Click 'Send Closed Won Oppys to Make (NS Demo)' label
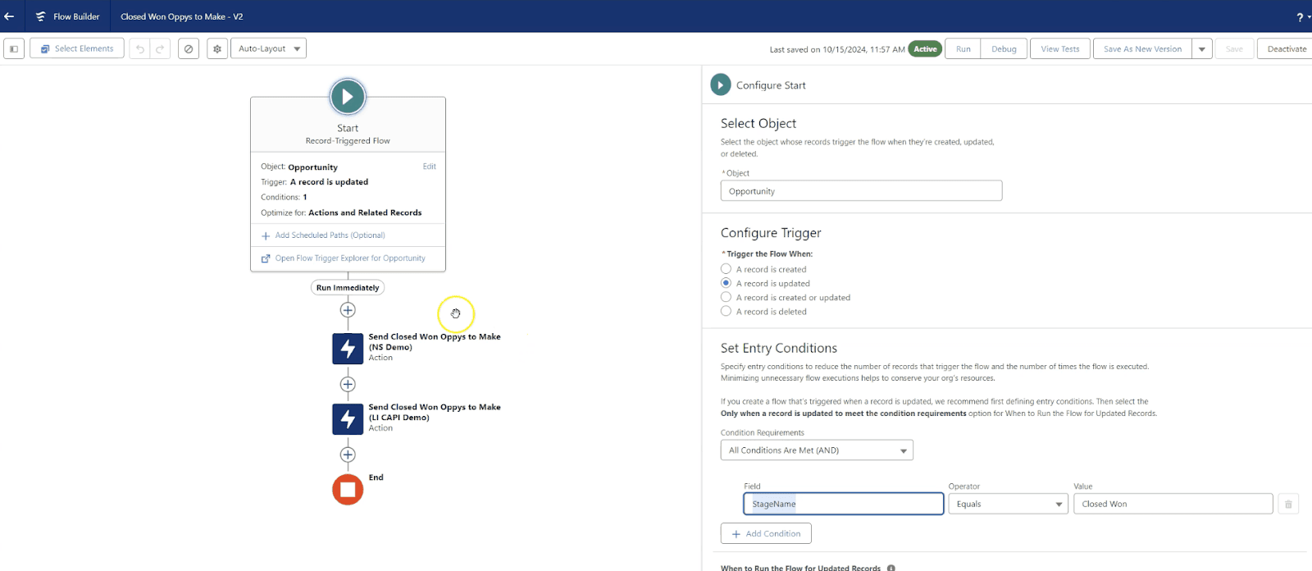Screen dimensions: 1312x571 (435, 342)
